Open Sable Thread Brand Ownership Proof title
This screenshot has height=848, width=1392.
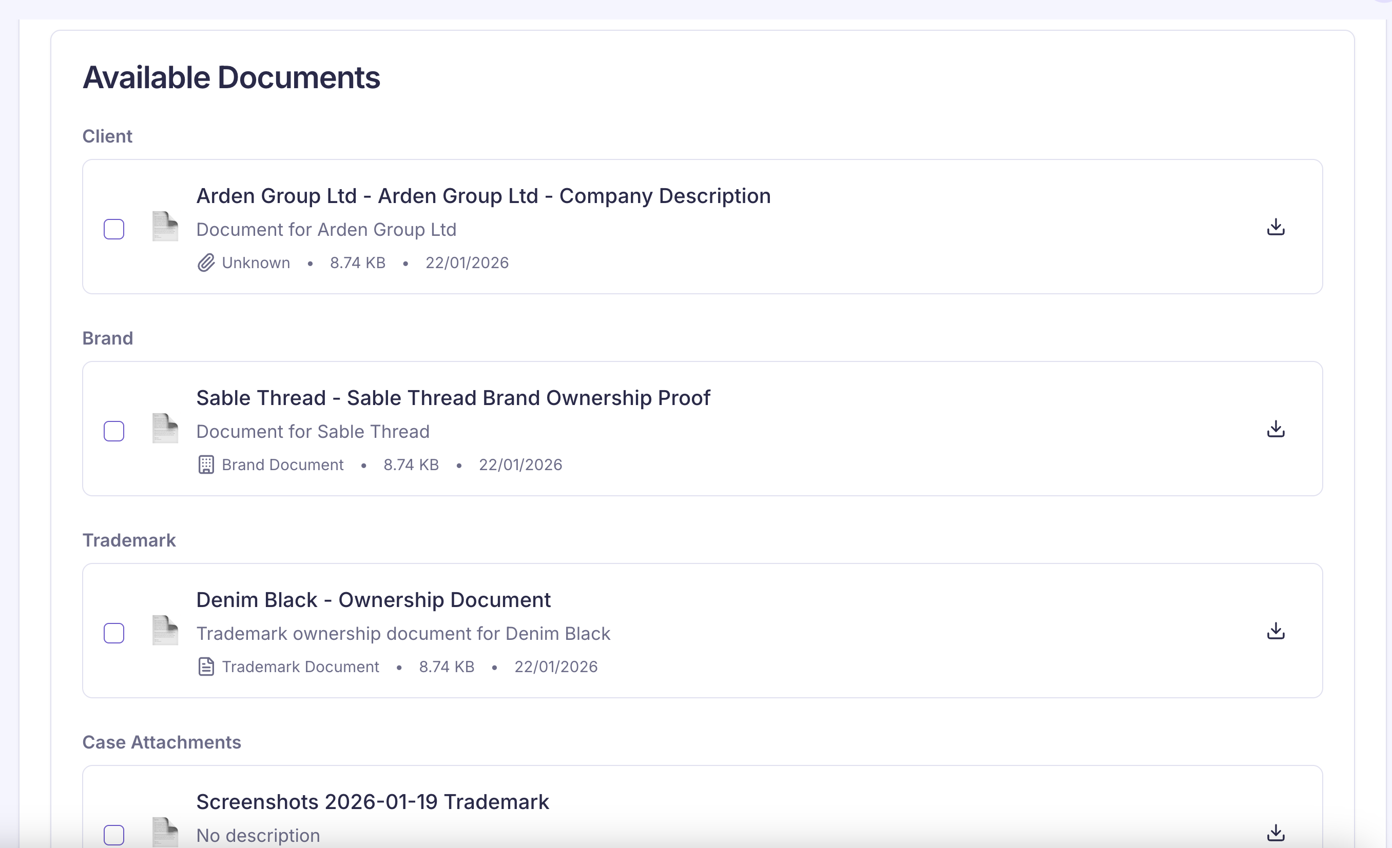click(x=453, y=398)
